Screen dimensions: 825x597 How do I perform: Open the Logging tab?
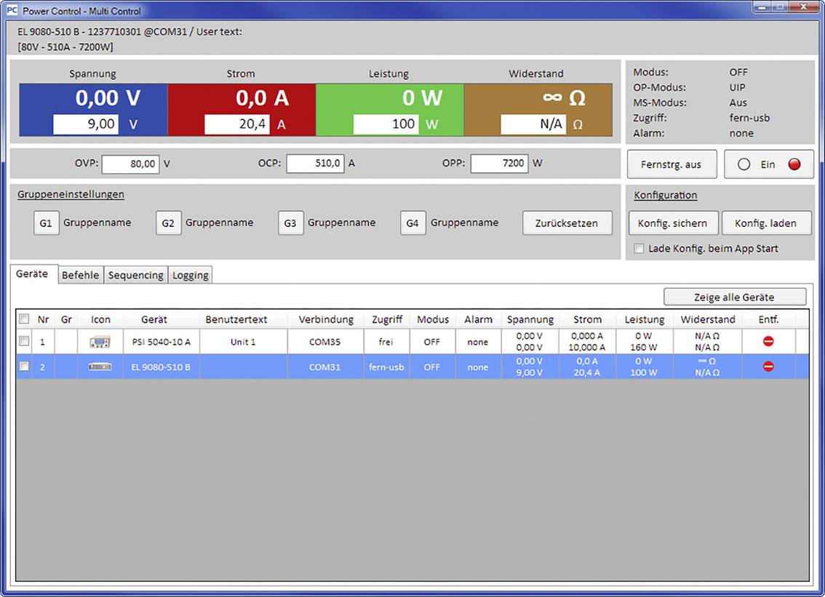pyautogui.click(x=190, y=274)
